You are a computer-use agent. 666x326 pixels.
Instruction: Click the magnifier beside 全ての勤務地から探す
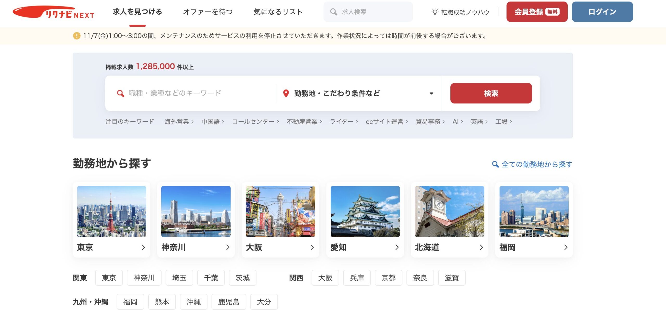(x=496, y=164)
